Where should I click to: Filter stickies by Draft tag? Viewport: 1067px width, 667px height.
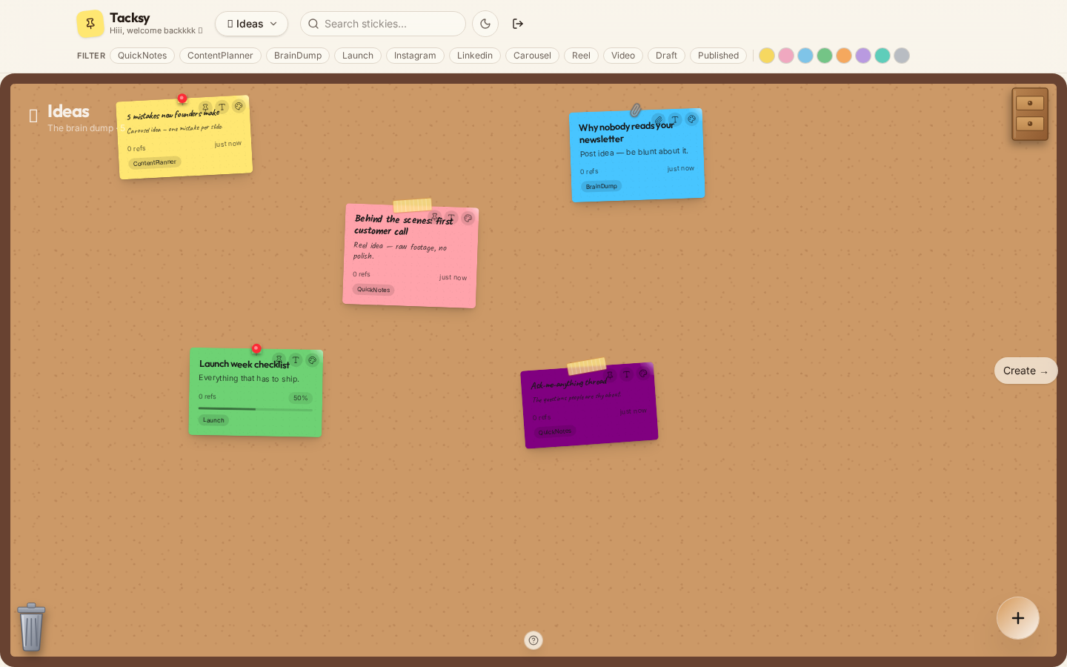pos(666,56)
